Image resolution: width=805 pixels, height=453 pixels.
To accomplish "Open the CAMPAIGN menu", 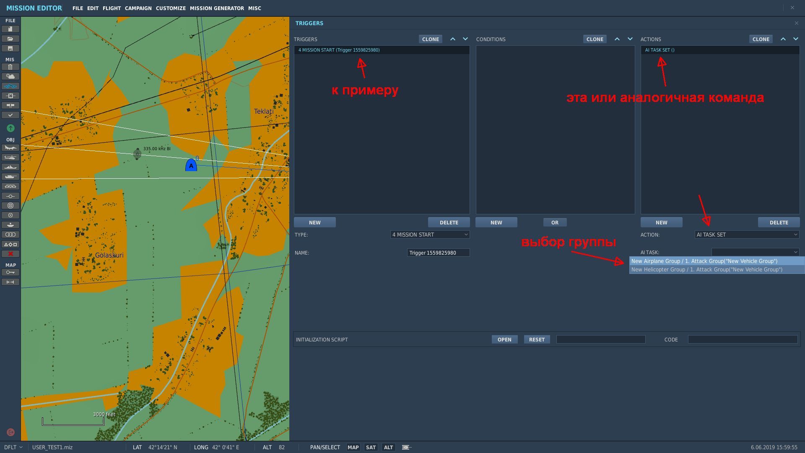I will [138, 8].
